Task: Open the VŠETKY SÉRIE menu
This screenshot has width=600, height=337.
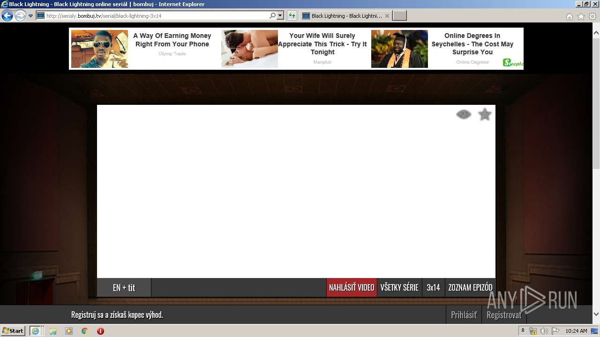Action: pyautogui.click(x=399, y=287)
